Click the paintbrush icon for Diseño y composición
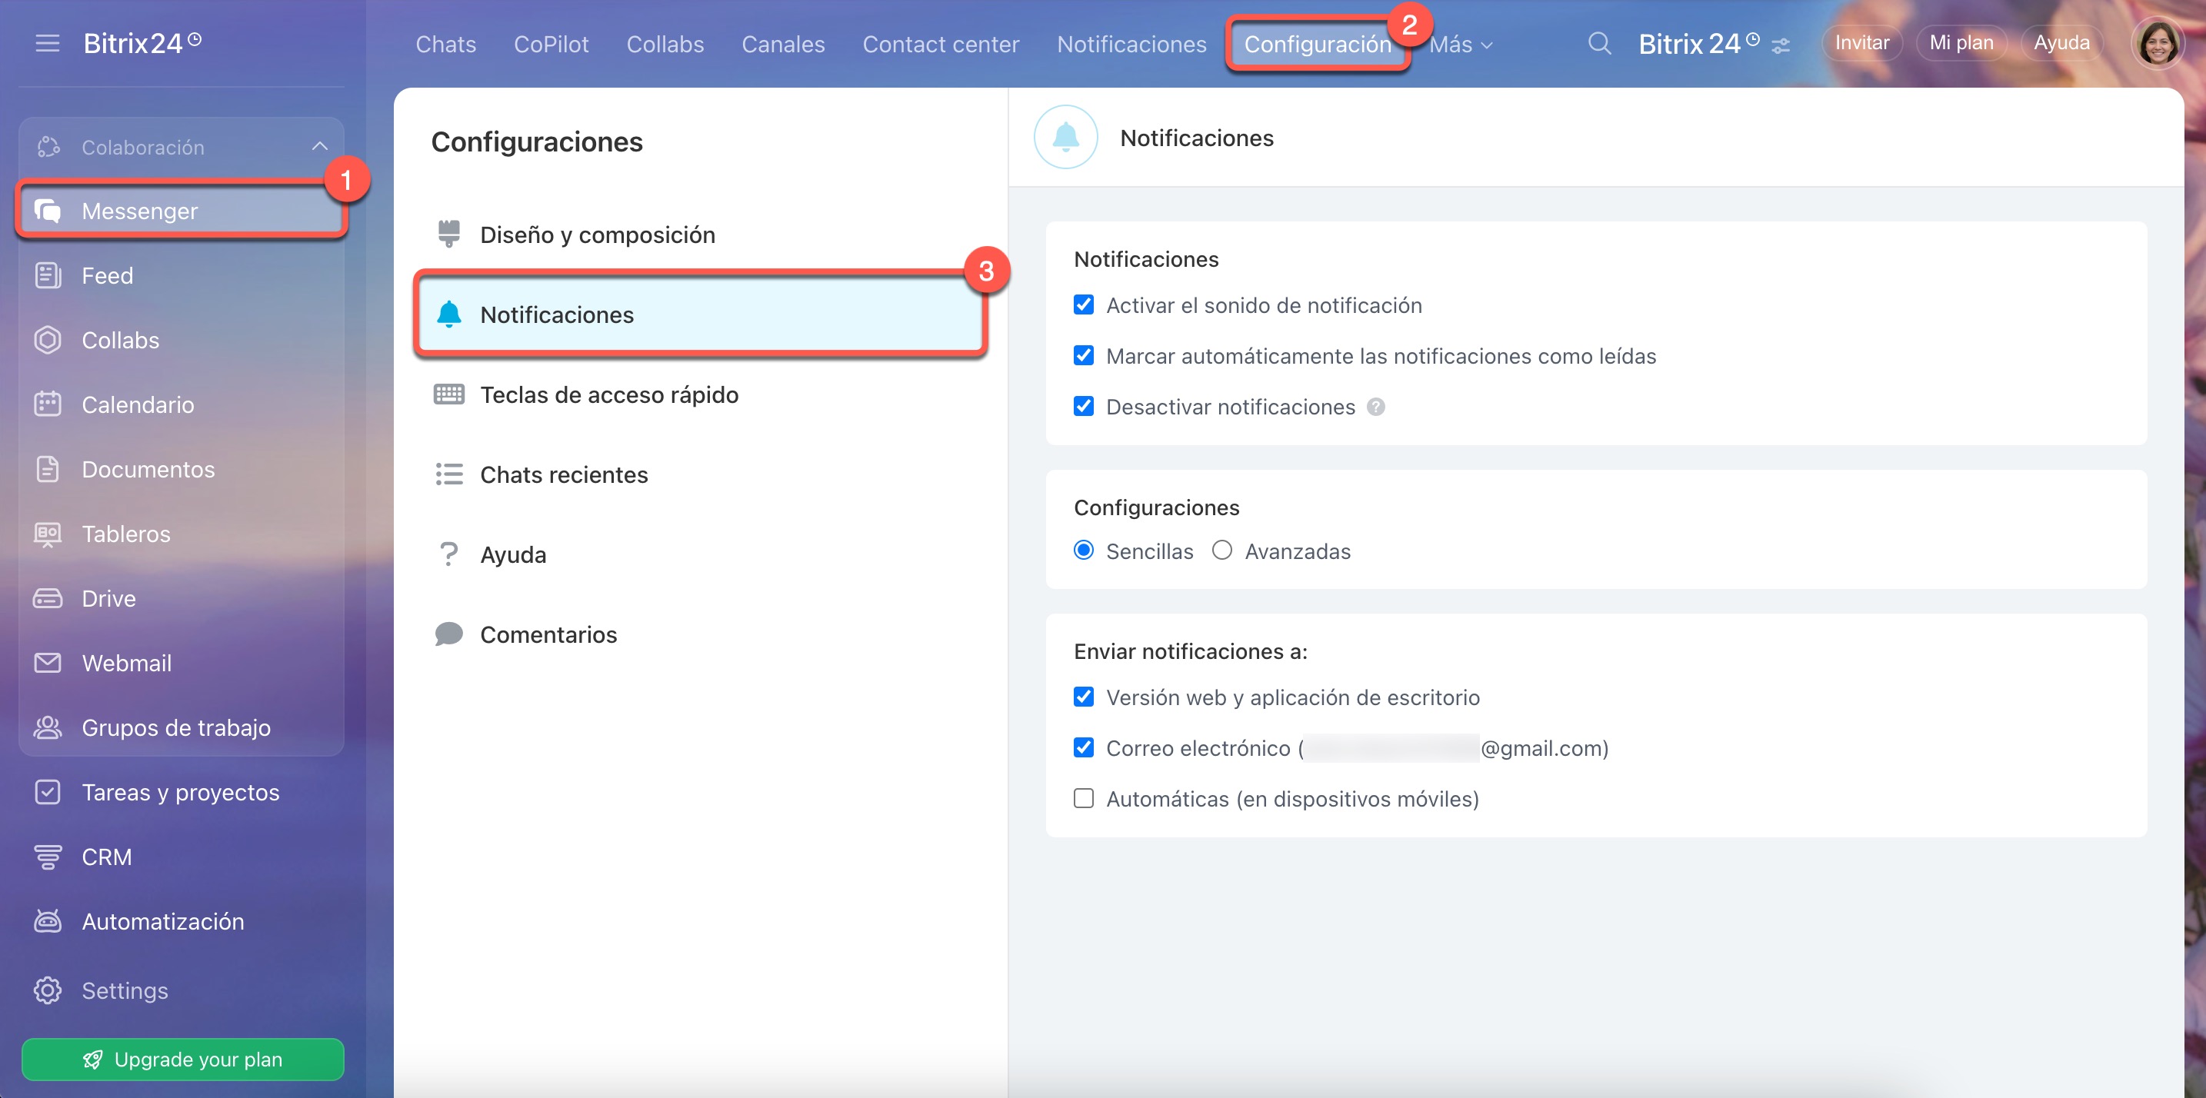 pyautogui.click(x=448, y=234)
